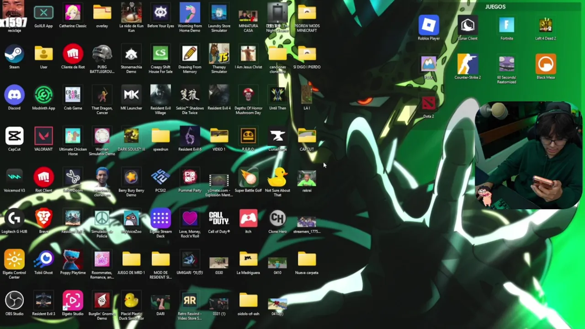Screen dimensions: 585x329
Task: Select Retro Rewind Video Store icon
Action: (190, 301)
